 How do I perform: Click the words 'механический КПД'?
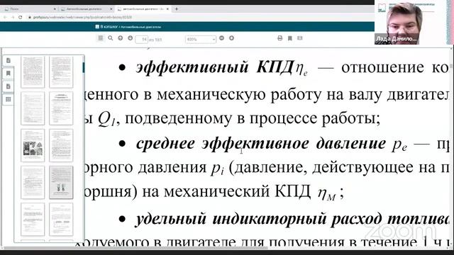[237, 191]
